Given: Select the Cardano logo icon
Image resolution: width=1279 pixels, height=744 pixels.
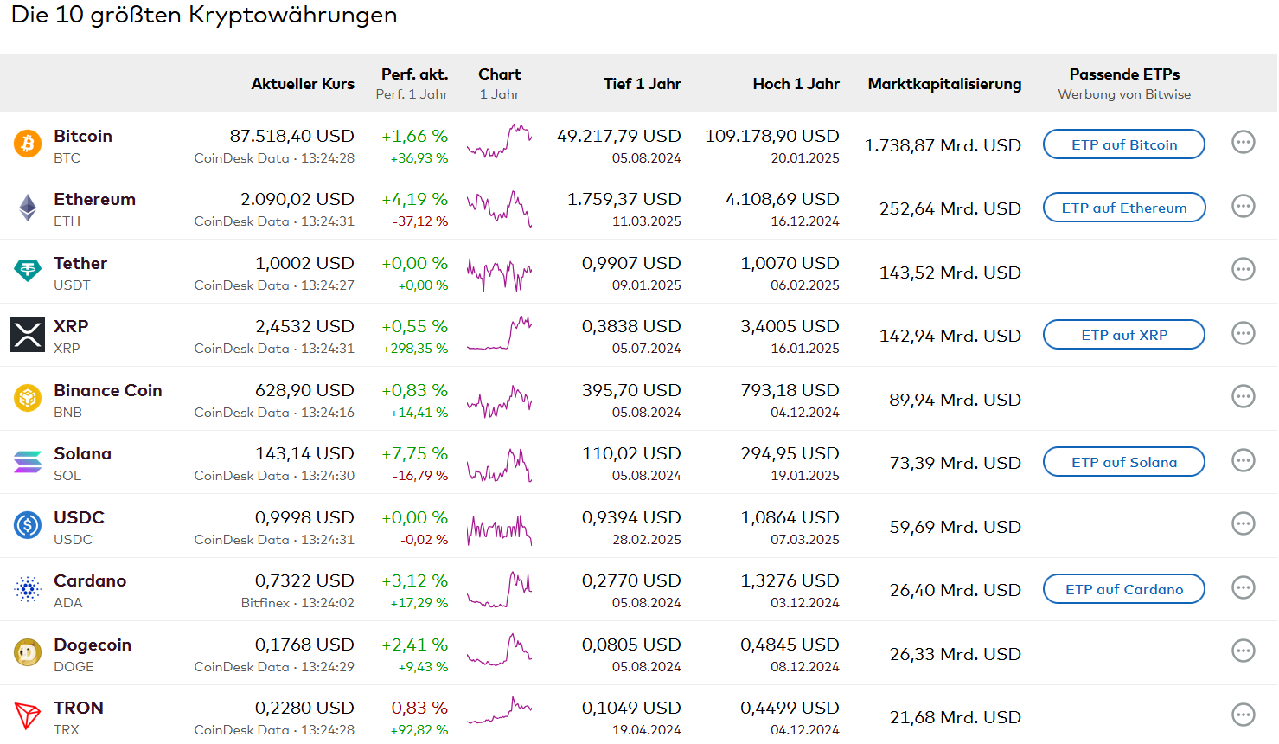Looking at the screenshot, I should tap(28, 589).
